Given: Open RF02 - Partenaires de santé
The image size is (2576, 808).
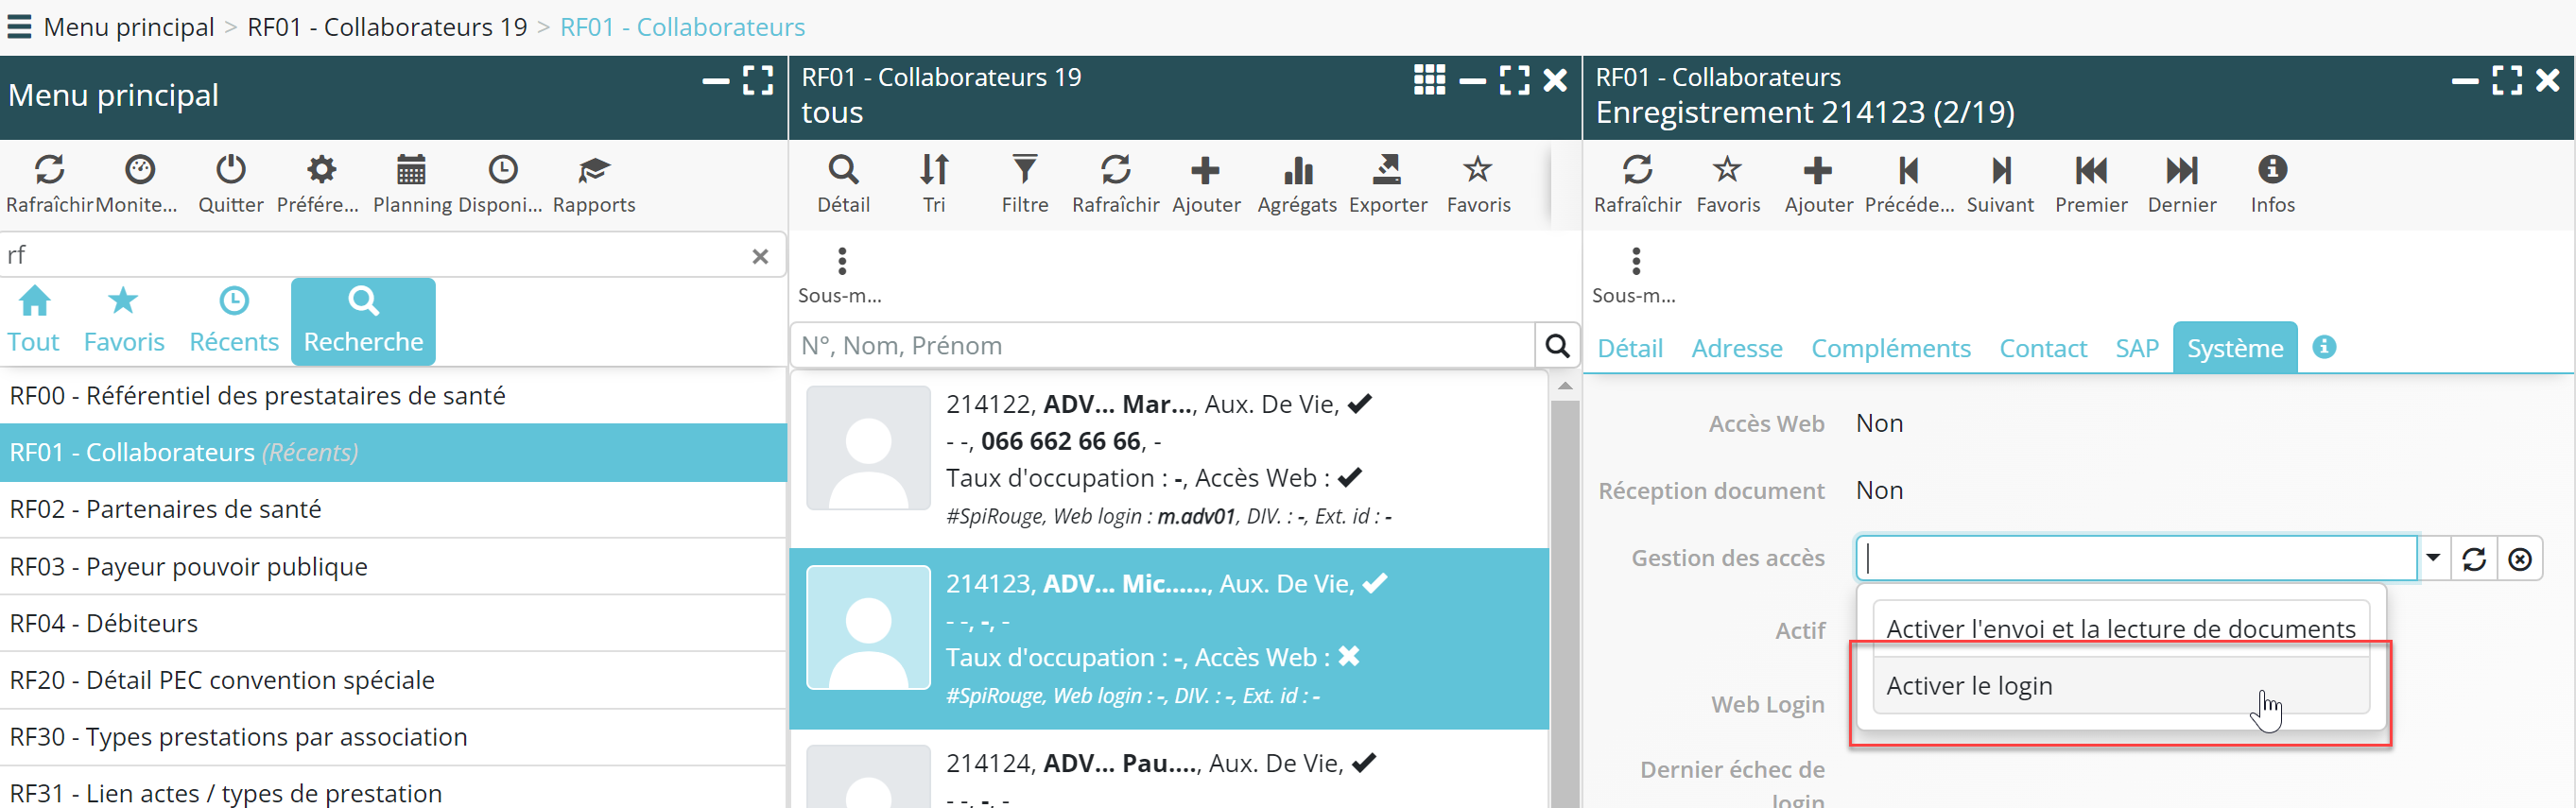Looking at the screenshot, I should point(166,509).
